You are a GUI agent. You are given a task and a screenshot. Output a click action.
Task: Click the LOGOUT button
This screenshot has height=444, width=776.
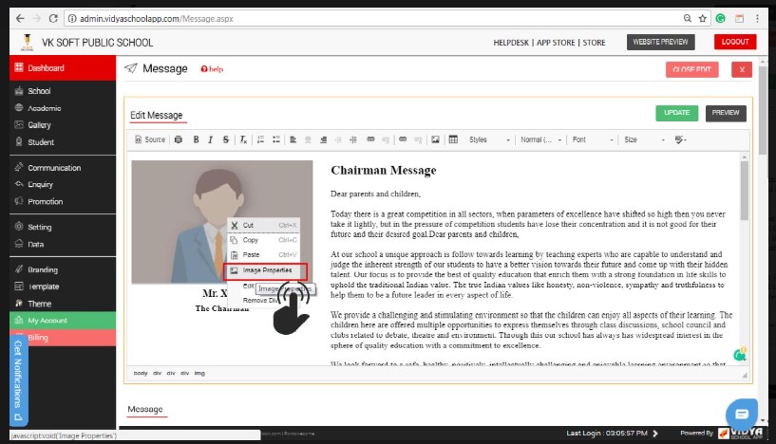735,42
